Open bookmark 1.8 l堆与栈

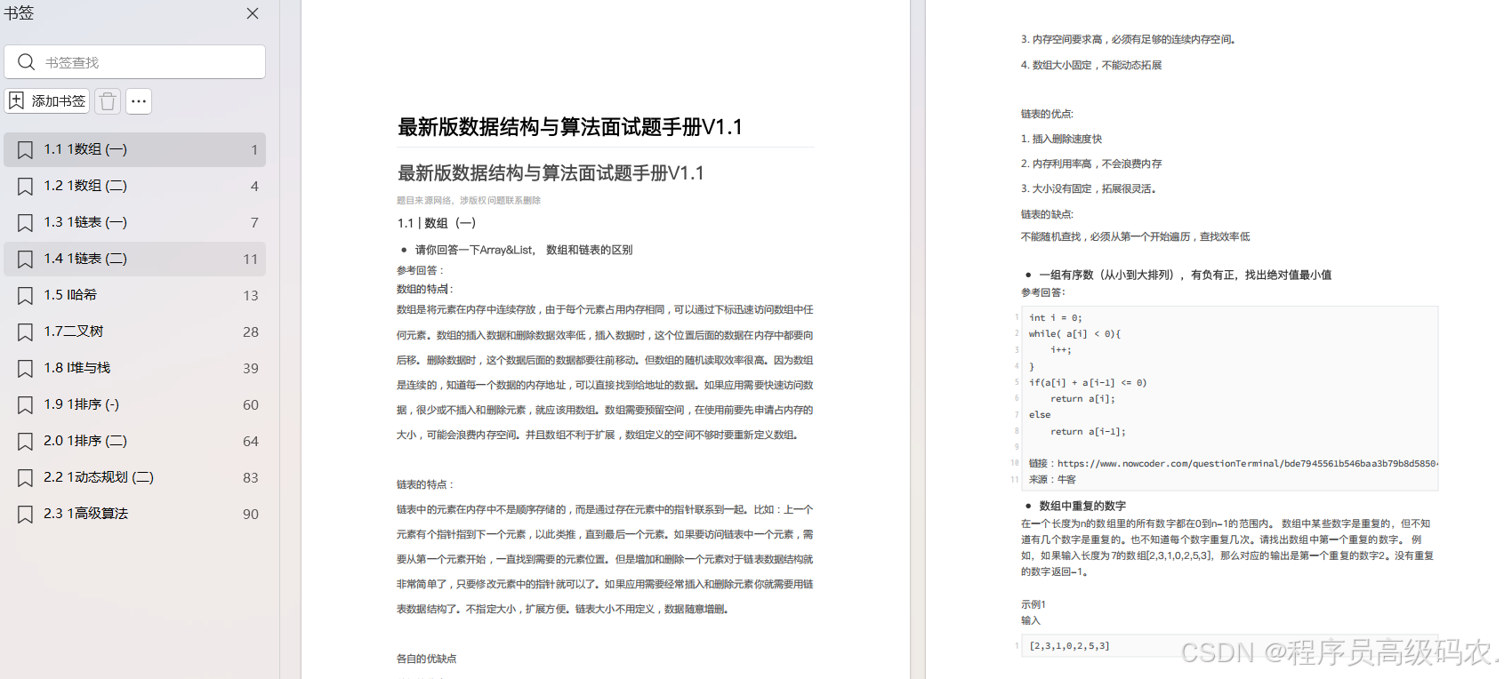coord(135,368)
